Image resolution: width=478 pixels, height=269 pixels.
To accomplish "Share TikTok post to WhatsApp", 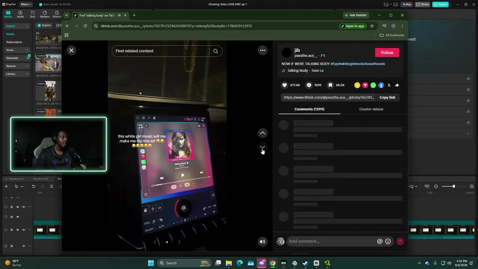I will (373, 85).
